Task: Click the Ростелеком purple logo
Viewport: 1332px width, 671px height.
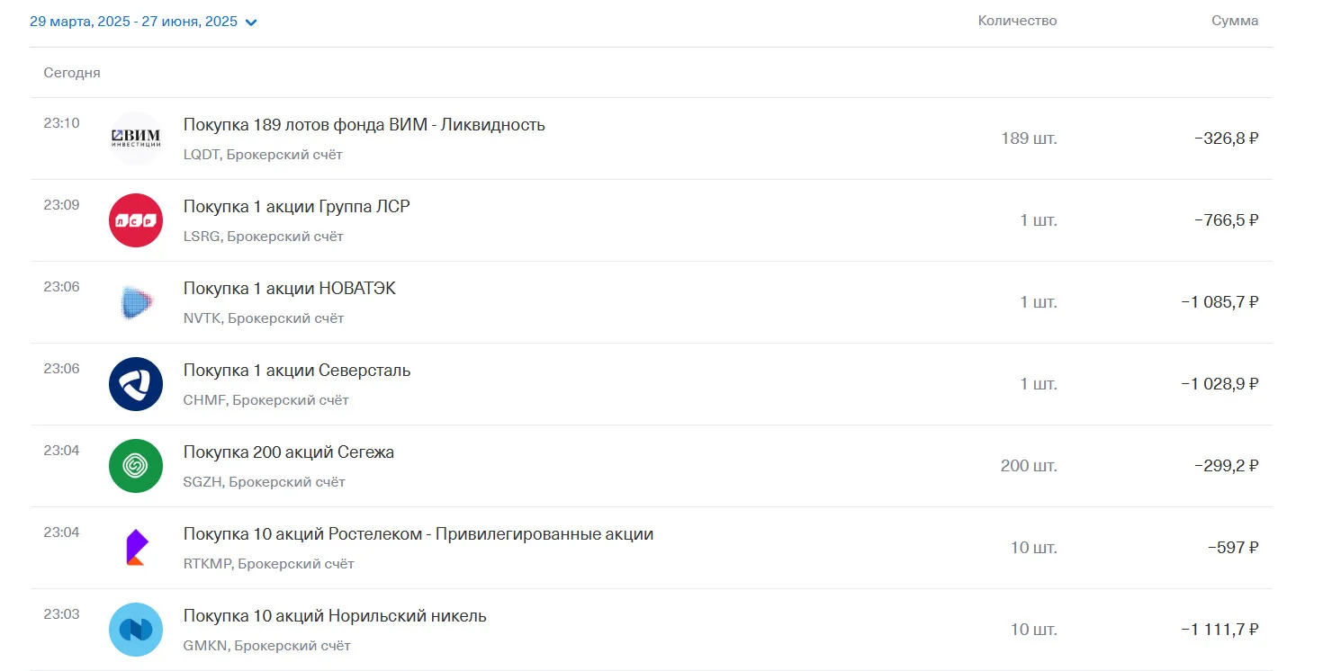Action: (x=136, y=548)
